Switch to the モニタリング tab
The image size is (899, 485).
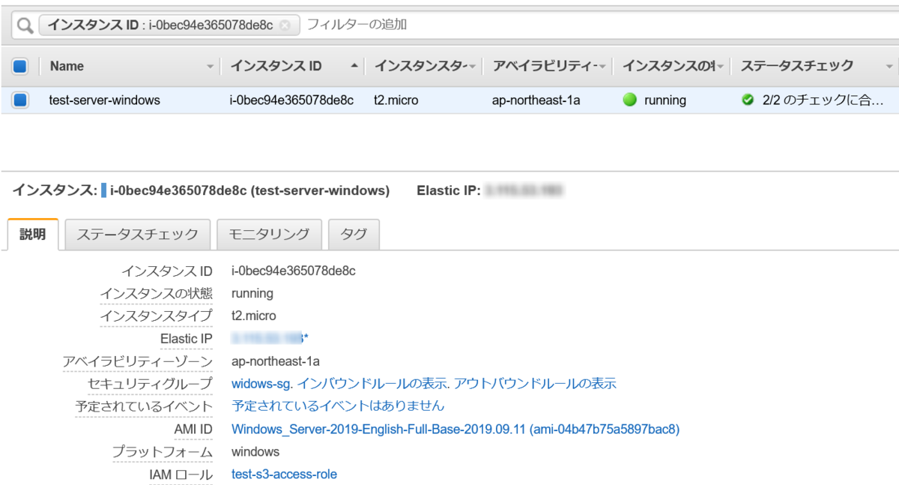[269, 234]
